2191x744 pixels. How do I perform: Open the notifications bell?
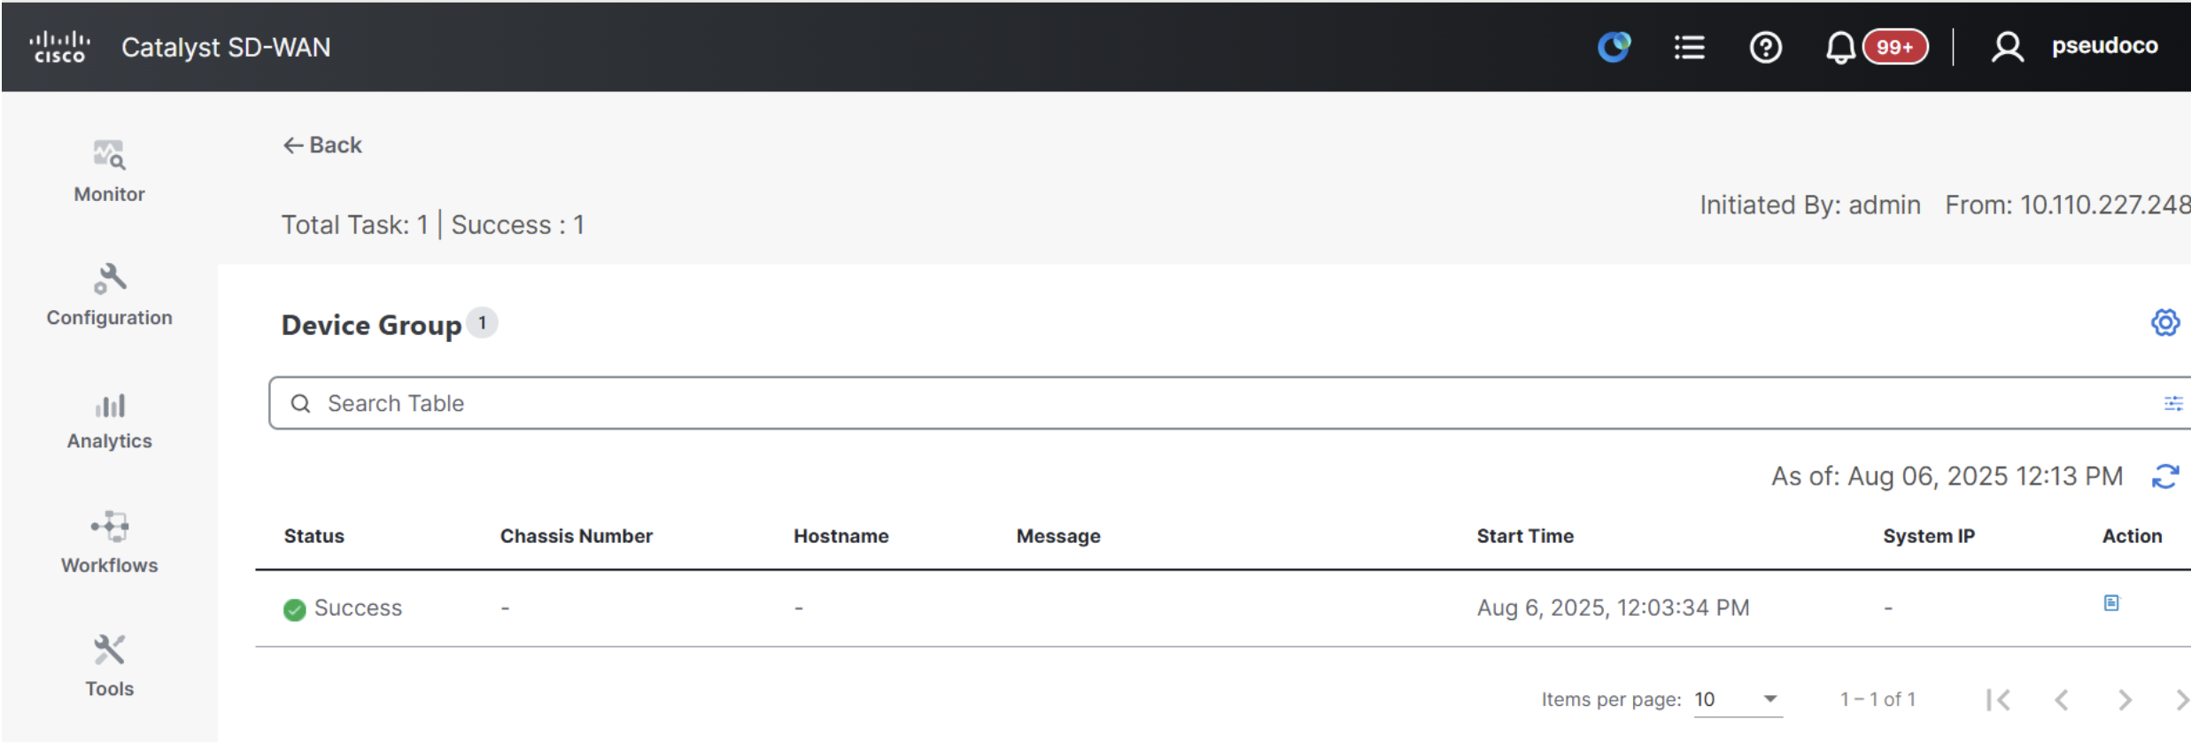1840,47
